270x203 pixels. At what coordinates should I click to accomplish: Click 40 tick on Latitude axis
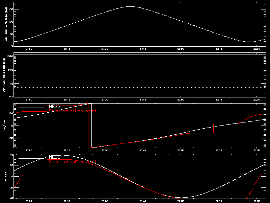11,155
